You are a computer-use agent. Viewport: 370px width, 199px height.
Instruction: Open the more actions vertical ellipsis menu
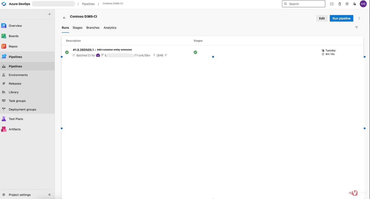coord(359,18)
